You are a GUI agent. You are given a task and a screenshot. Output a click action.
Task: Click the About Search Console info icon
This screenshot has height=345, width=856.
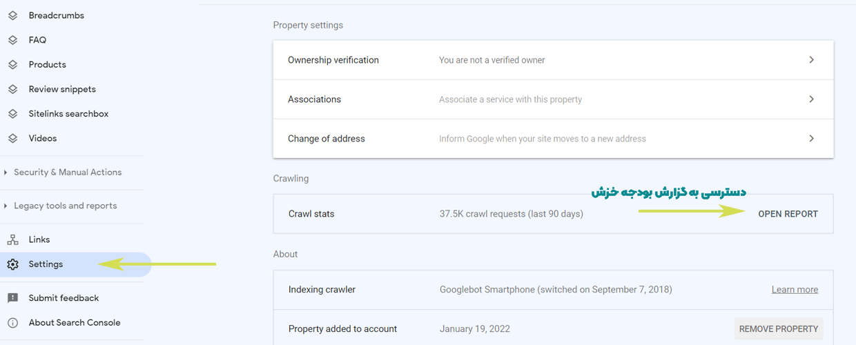tap(12, 323)
